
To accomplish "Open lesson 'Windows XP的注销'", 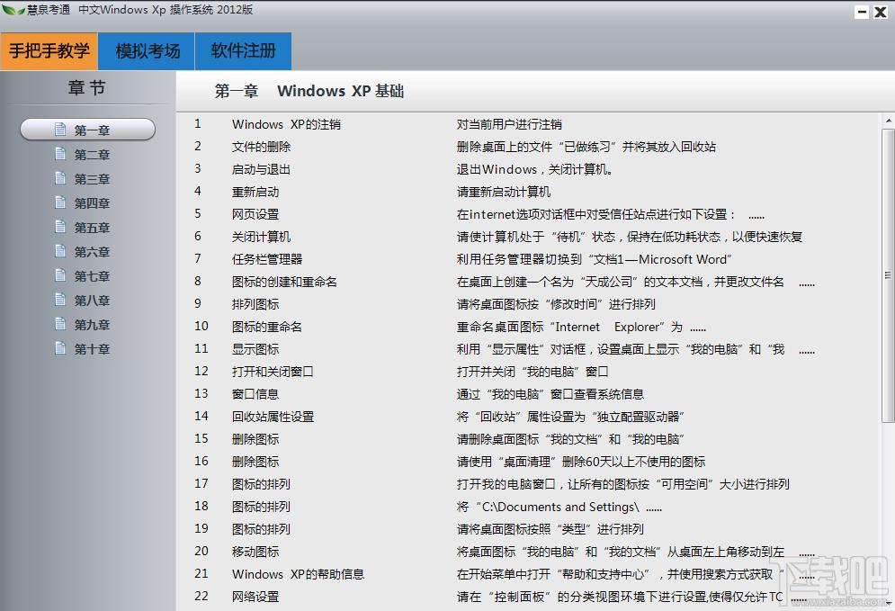I will click(x=286, y=124).
